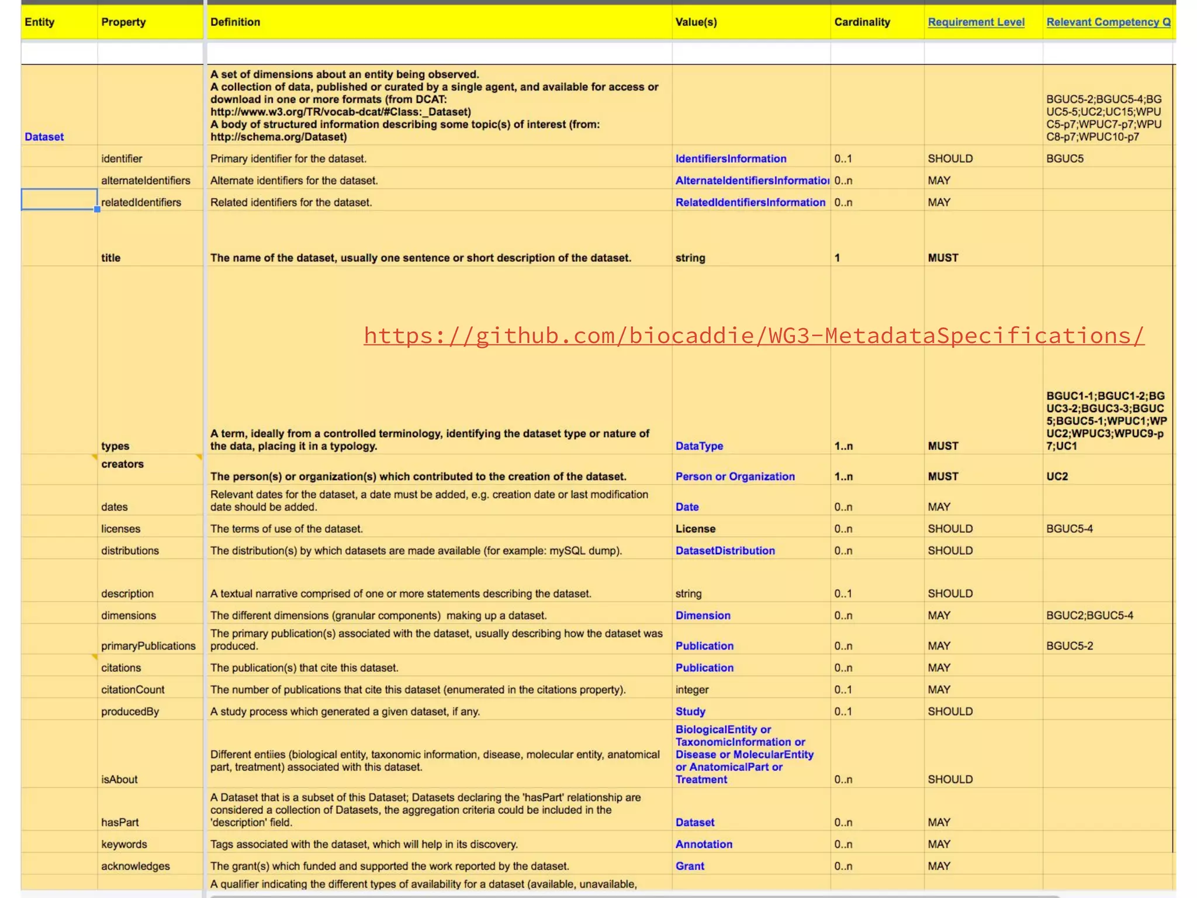Open the Dataset link in hasPart row
Image resolution: width=1197 pixels, height=898 pixels.
click(694, 823)
